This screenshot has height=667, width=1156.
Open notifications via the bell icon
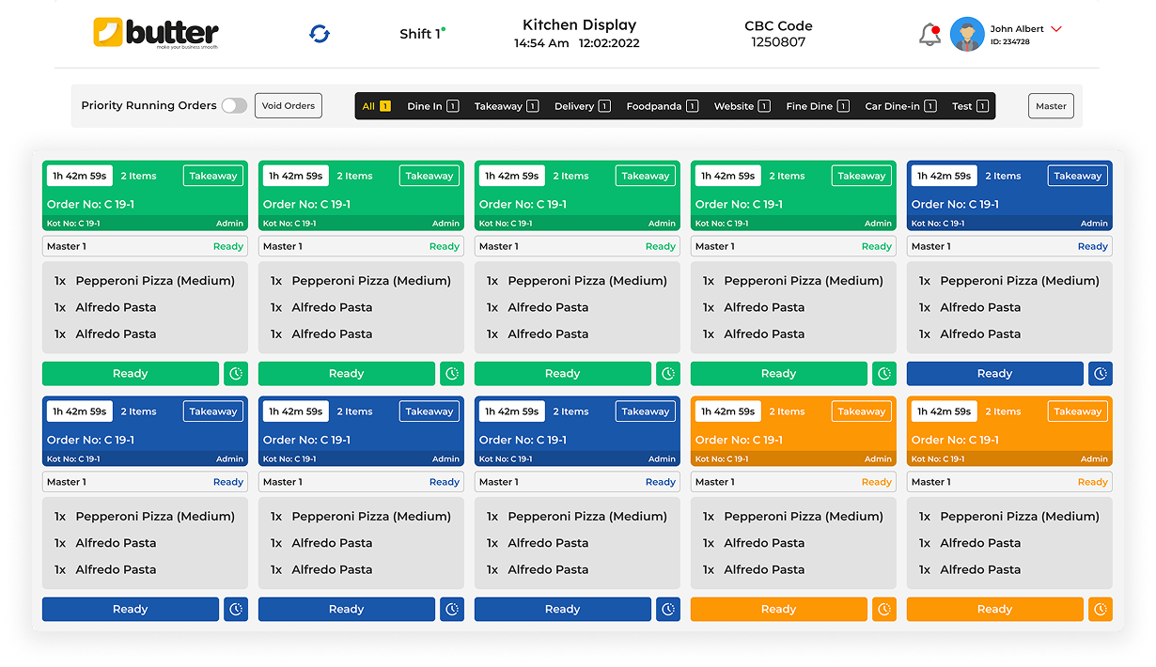click(x=929, y=35)
